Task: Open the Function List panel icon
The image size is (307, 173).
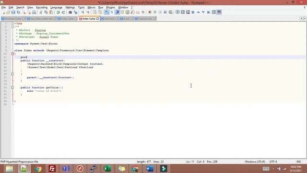Action: [132, 12]
